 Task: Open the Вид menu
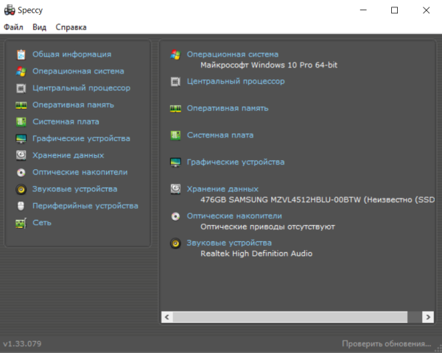click(39, 27)
